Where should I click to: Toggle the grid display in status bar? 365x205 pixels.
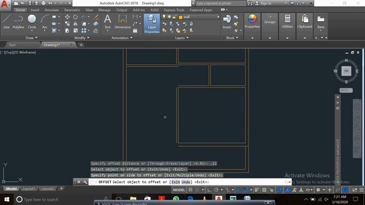tap(190, 190)
